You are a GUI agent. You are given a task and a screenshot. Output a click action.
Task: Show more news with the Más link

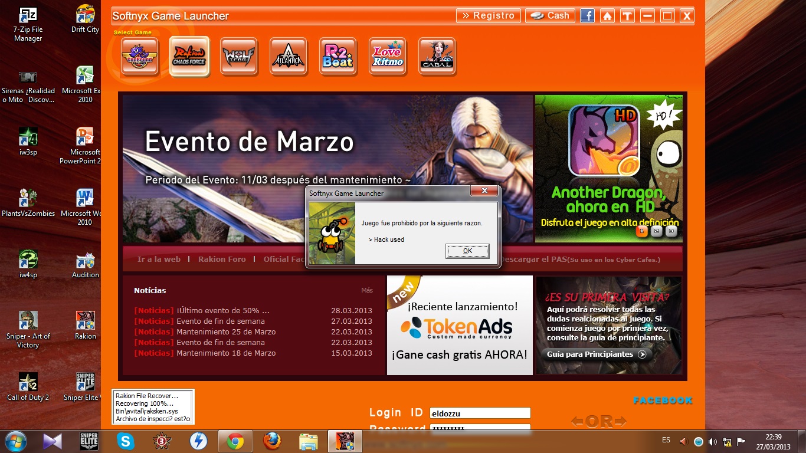pyautogui.click(x=367, y=290)
